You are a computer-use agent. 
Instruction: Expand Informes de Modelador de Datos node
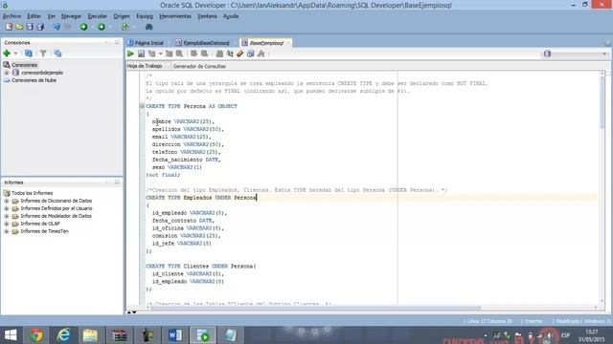pos(7,216)
